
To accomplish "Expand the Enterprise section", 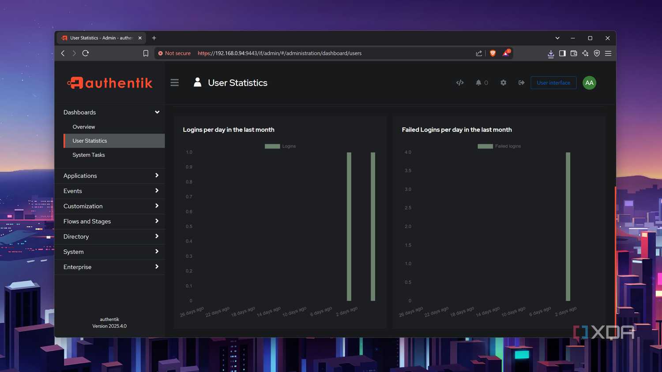I will click(110, 267).
